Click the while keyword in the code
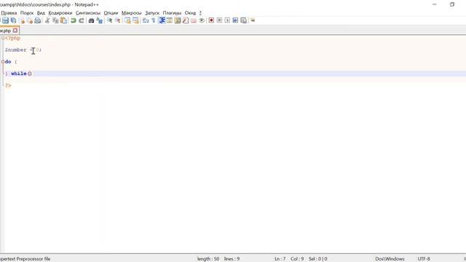The width and height of the screenshot is (466, 262). (x=19, y=74)
